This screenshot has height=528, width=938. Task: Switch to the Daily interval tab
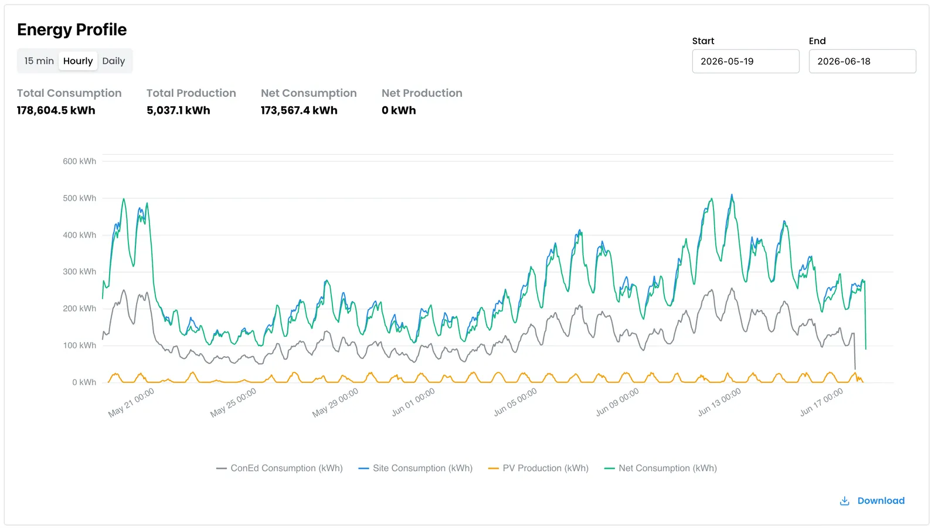point(114,61)
